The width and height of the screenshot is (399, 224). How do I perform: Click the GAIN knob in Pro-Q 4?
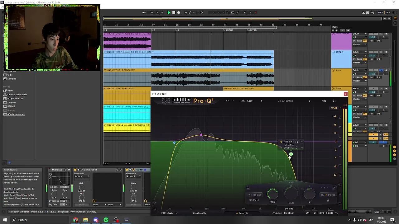291,194
